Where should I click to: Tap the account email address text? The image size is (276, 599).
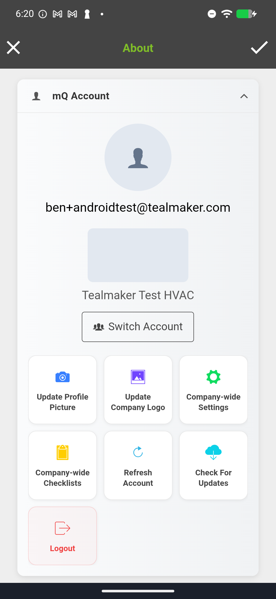coord(138,207)
